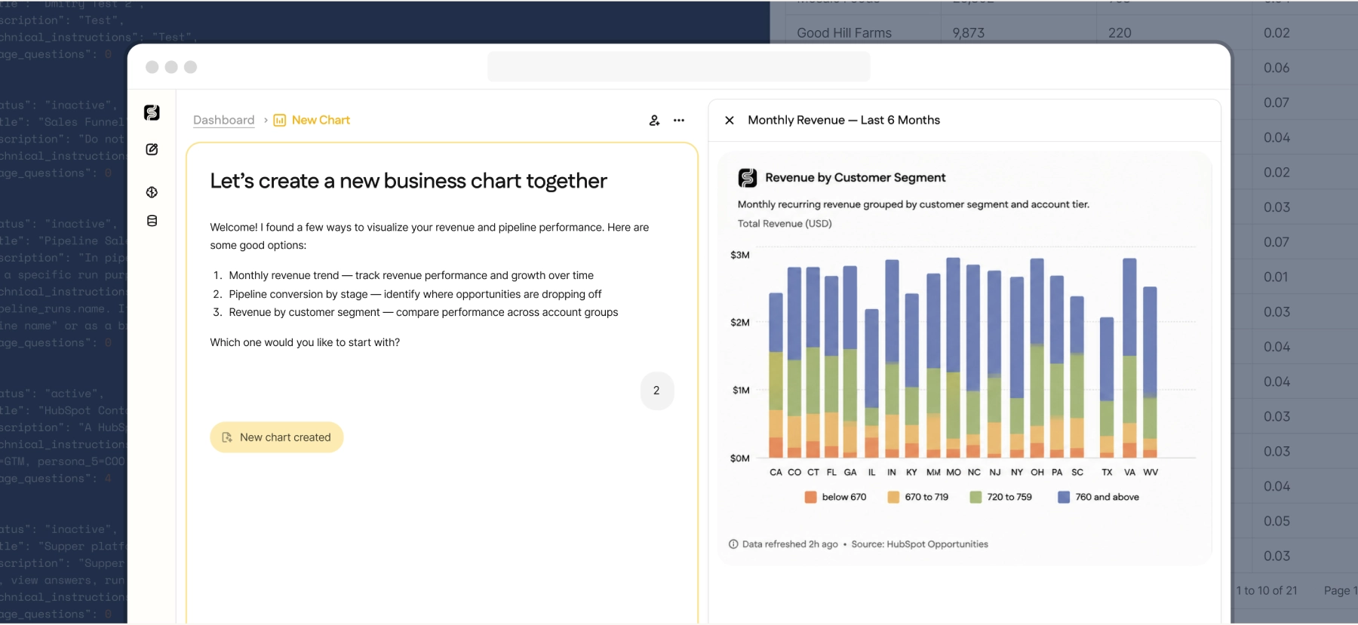
Task: Open the compose/edit icon in the sidebar
Action: [x=152, y=149]
